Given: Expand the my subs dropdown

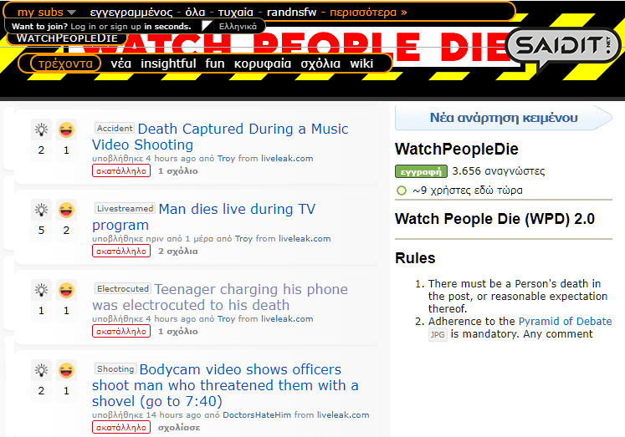Looking at the screenshot, I should pos(46,12).
